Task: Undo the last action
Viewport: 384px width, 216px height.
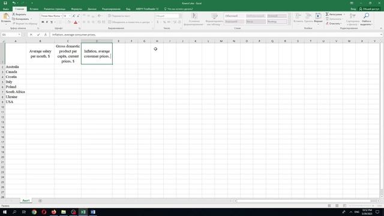Action: 14,3
